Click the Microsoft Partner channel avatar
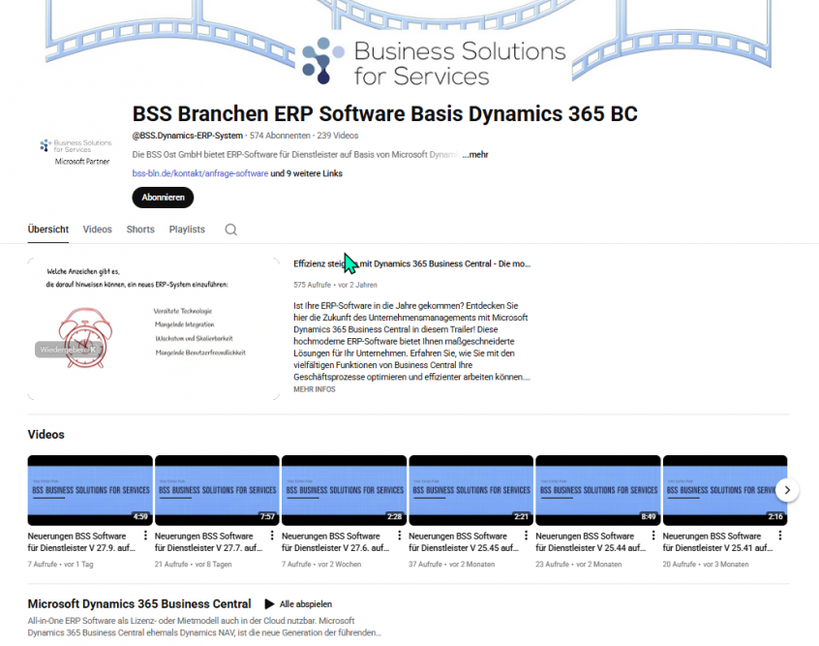The image size is (819, 646). pyautogui.click(x=76, y=150)
